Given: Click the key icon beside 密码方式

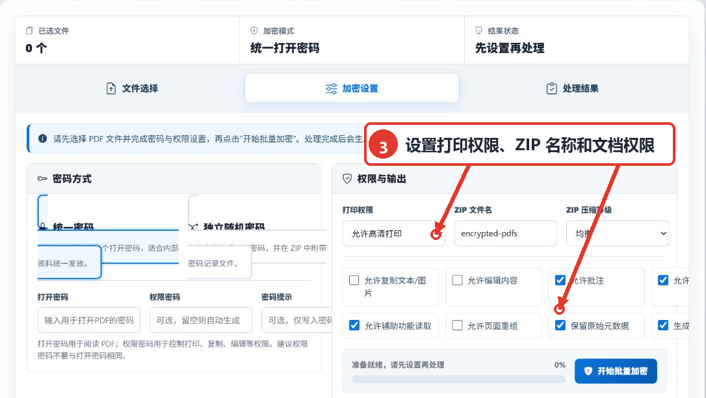Looking at the screenshot, I should (42, 179).
